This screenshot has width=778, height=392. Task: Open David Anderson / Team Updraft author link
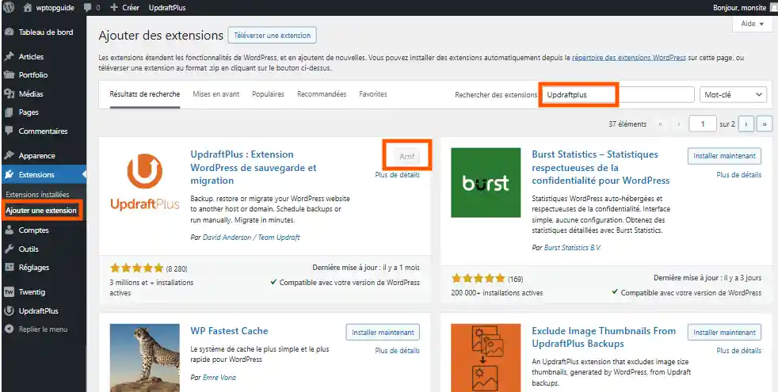(x=252, y=238)
